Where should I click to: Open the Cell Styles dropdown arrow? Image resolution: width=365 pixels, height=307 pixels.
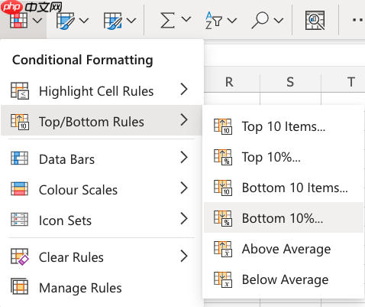coord(131,20)
